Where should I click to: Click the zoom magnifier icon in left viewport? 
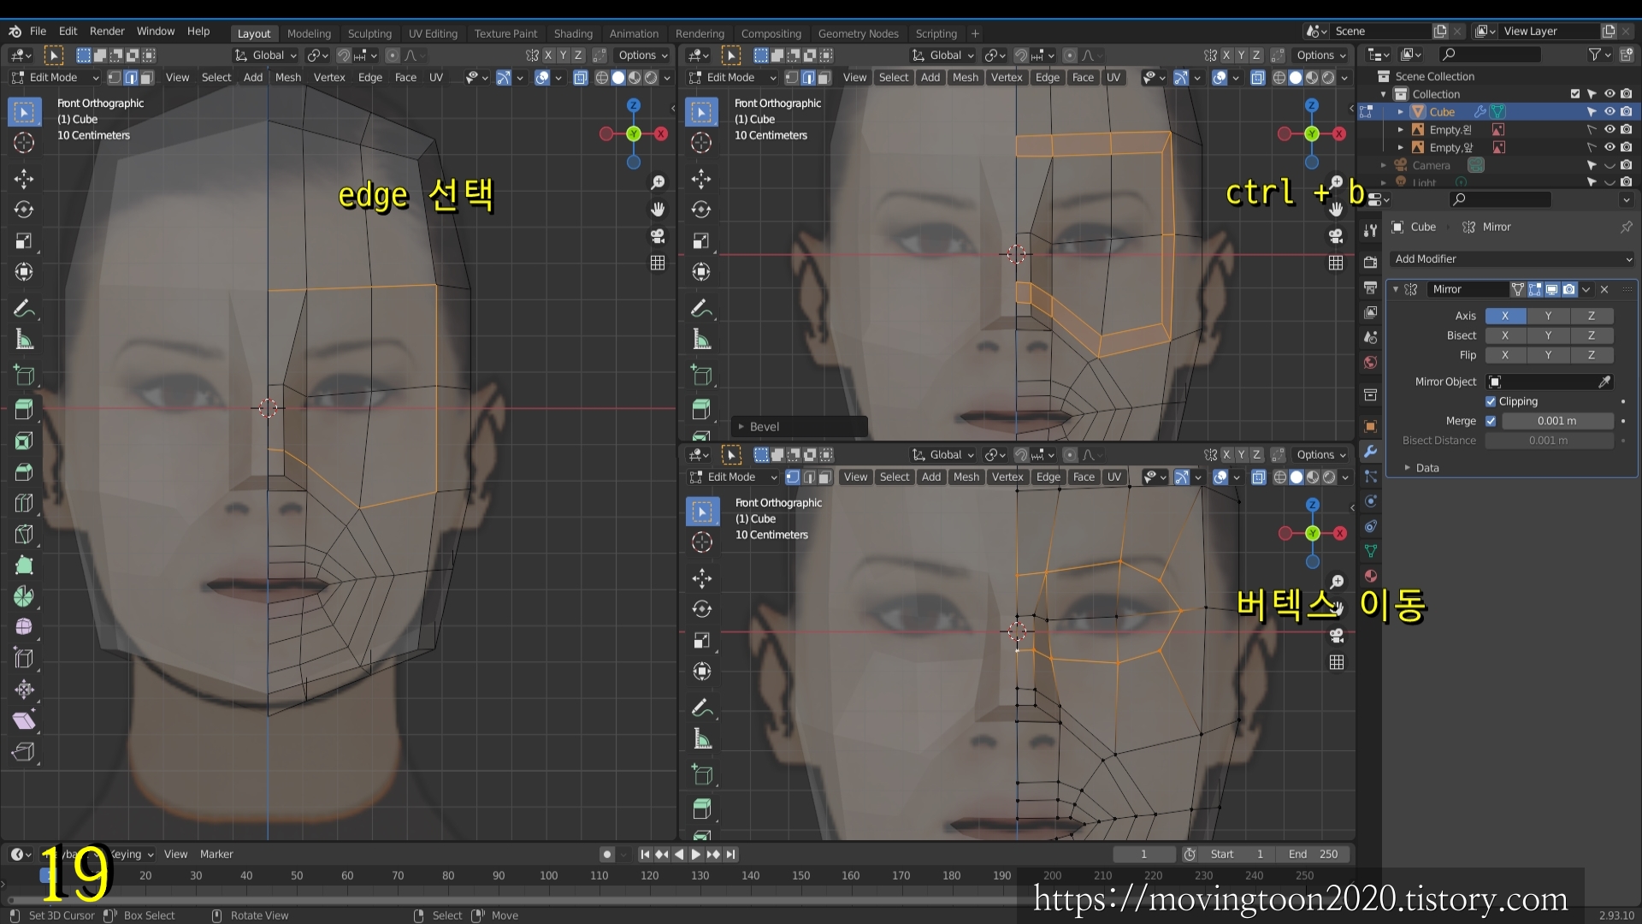pyautogui.click(x=658, y=182)
